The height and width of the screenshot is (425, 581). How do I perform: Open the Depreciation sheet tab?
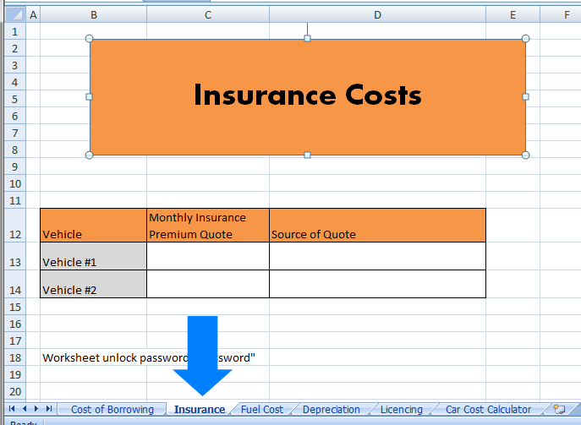click(332, 410)
